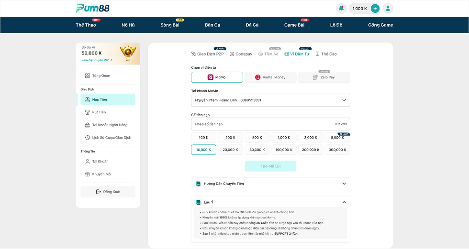Click the Giao Dịch P2P icon

tap(193, 54)
